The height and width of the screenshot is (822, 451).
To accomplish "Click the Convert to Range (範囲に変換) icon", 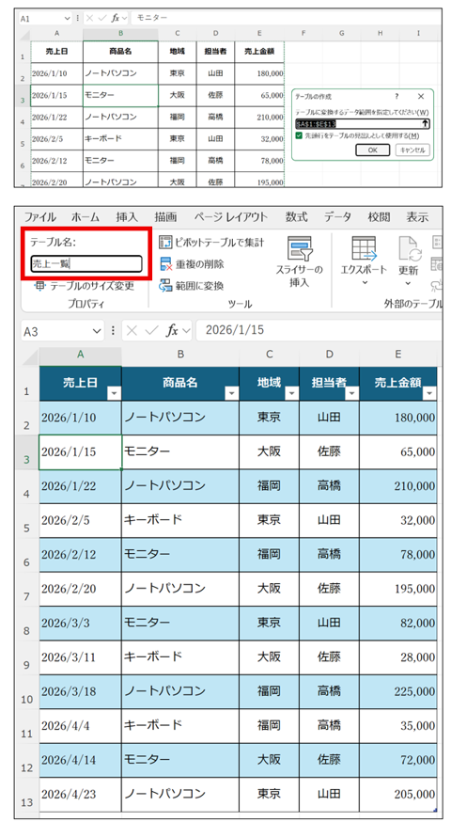I will pos(166,286).
